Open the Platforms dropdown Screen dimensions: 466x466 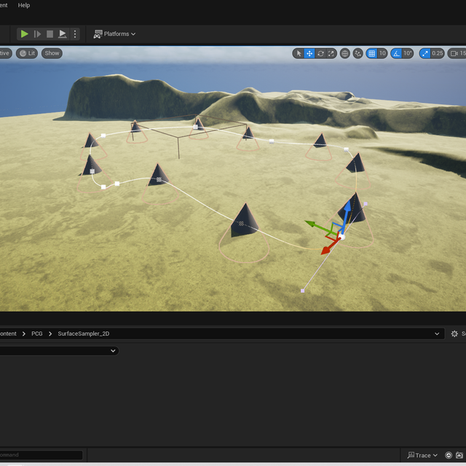115,34
